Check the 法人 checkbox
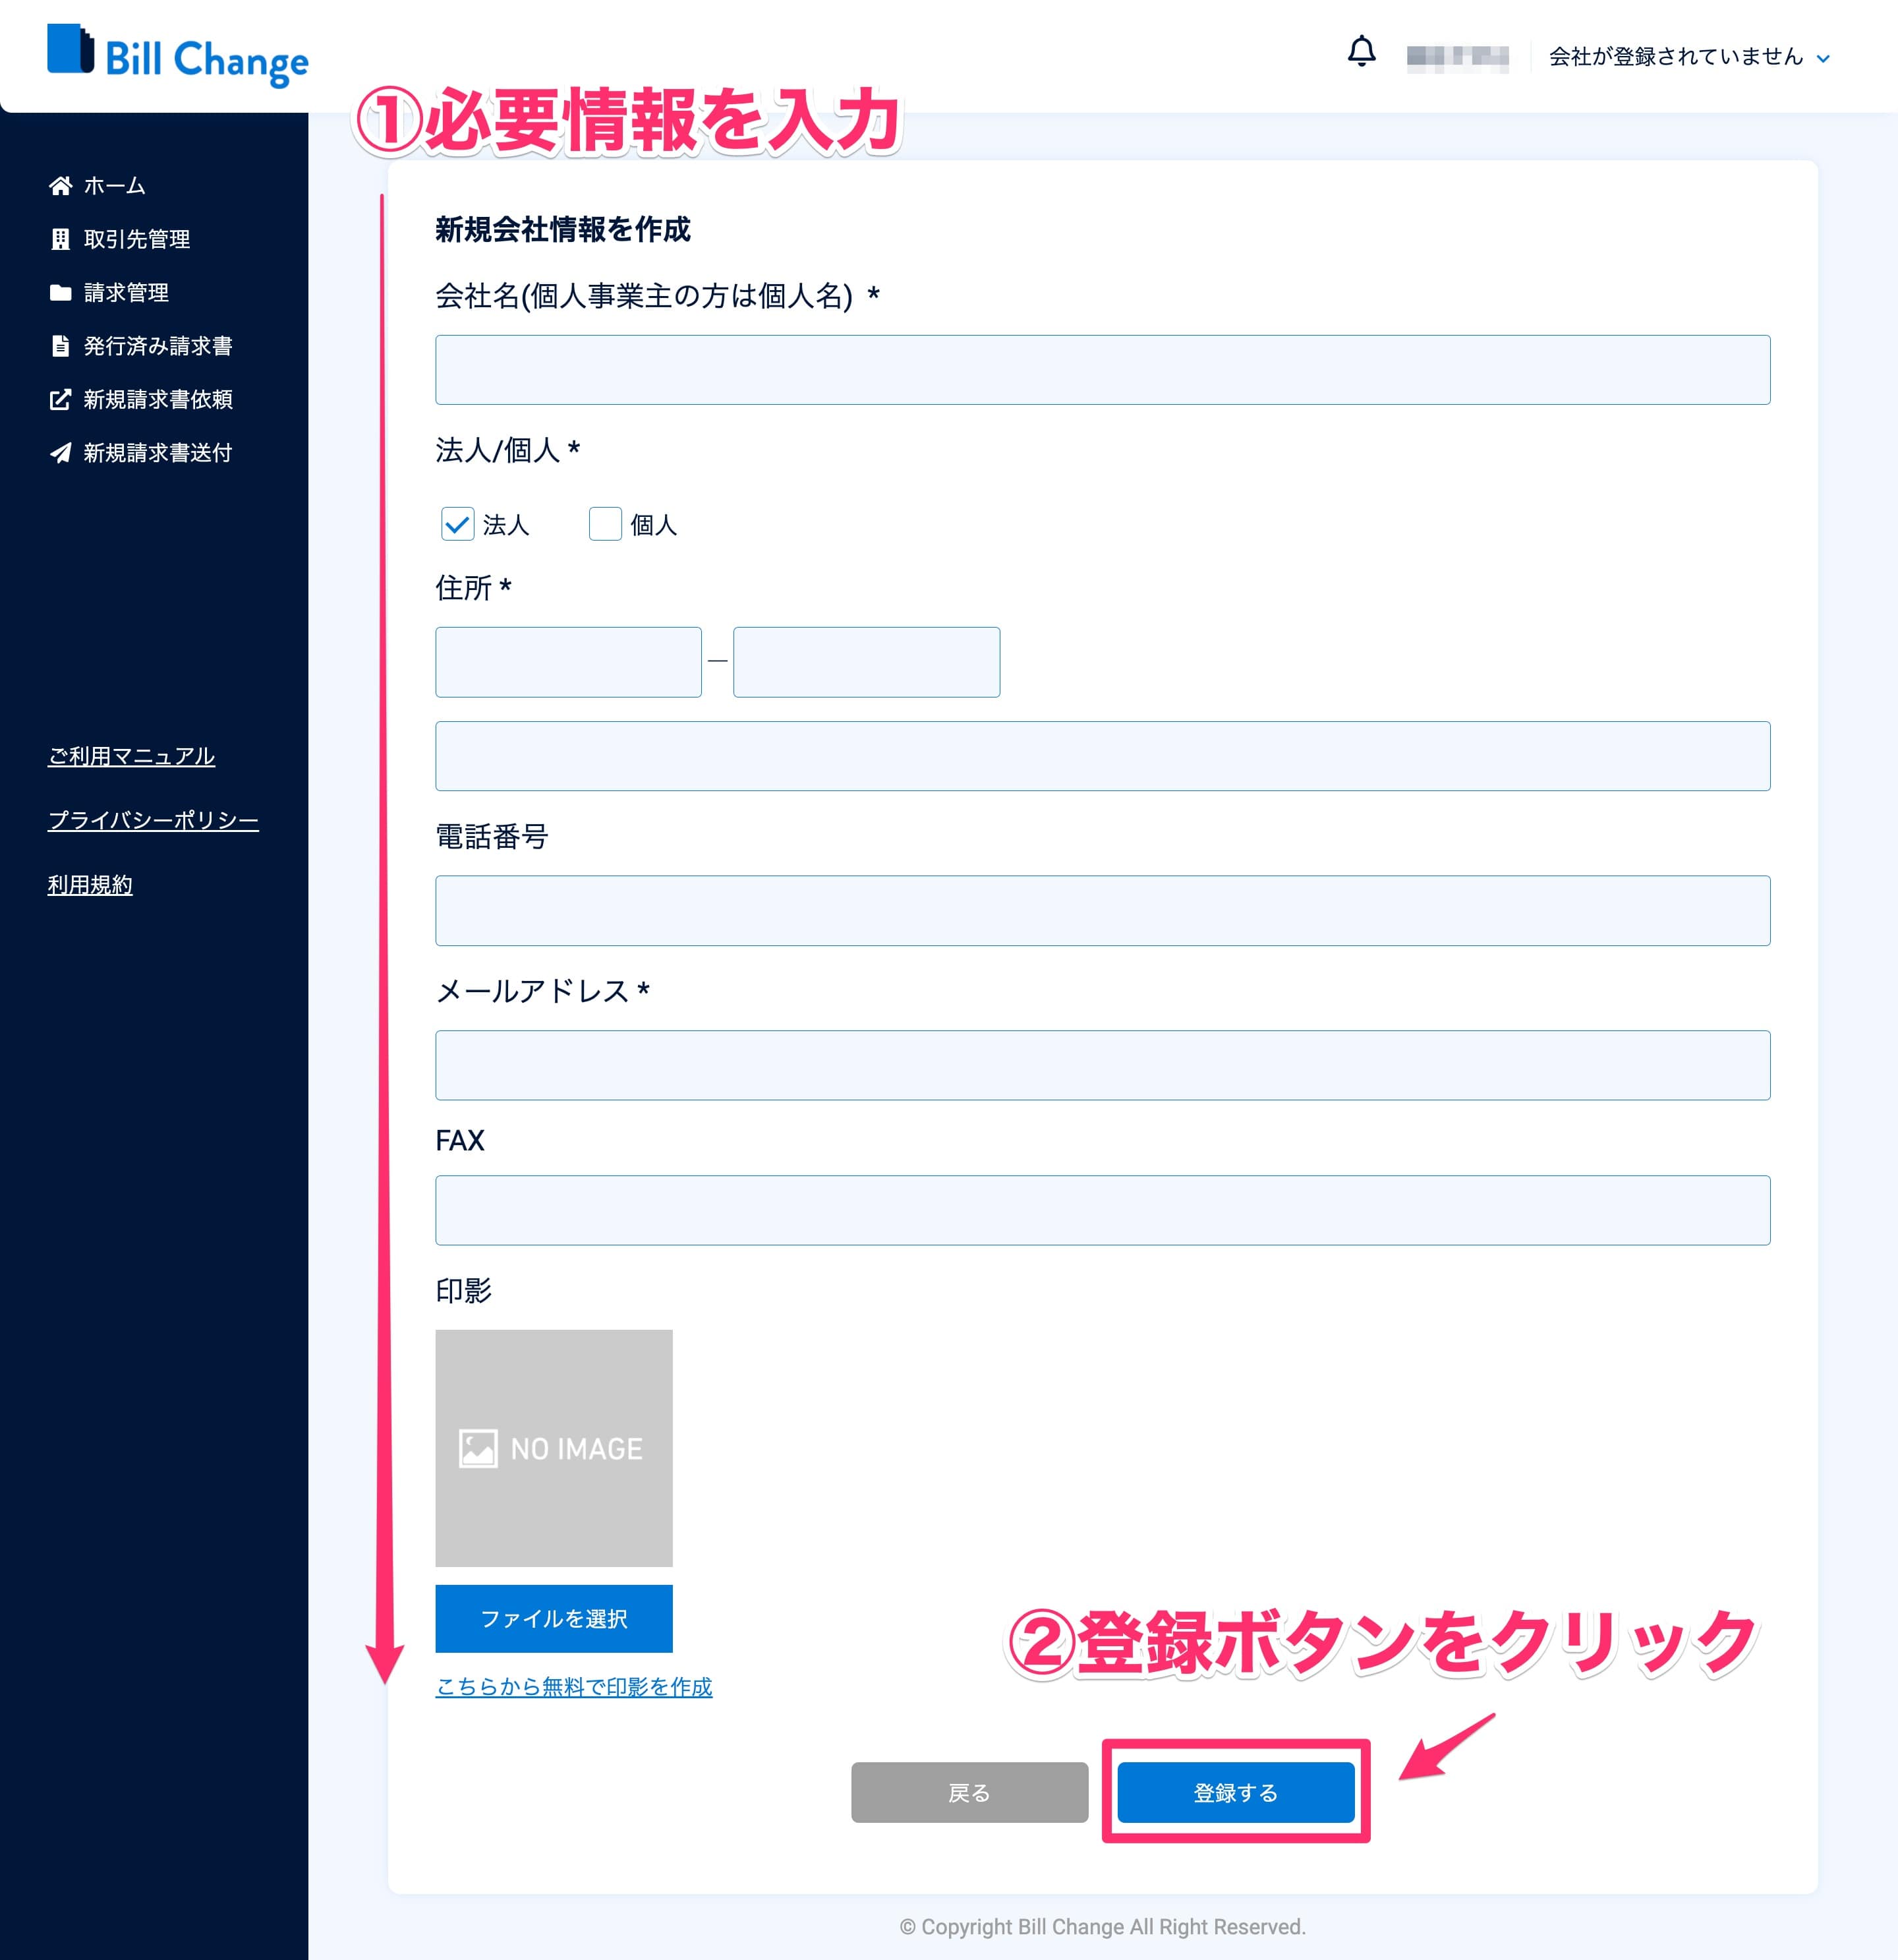 pyautogui.click(x=458, y=524)
